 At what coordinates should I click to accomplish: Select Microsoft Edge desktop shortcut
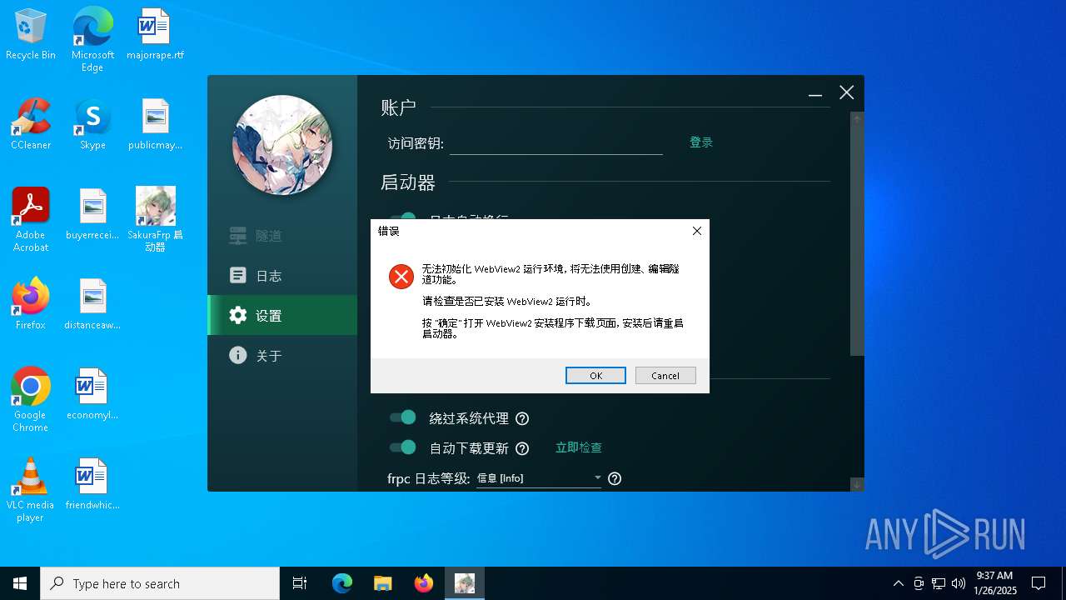pos(92,39)
